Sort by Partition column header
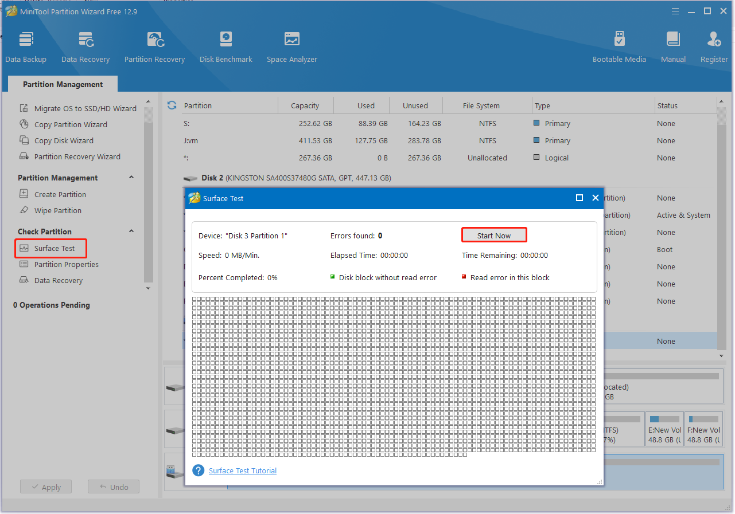 (x=197, y=105)
